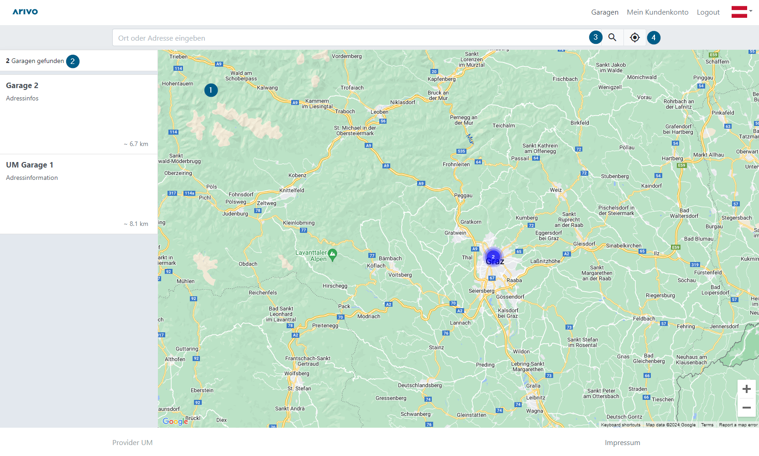
Task: Click the Weiz map label
Action: point(556,190)
